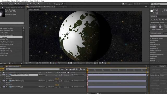Toggle the Snapping checkbox
The height and width of the screenshot is (94, 167).
click(53, 4)
